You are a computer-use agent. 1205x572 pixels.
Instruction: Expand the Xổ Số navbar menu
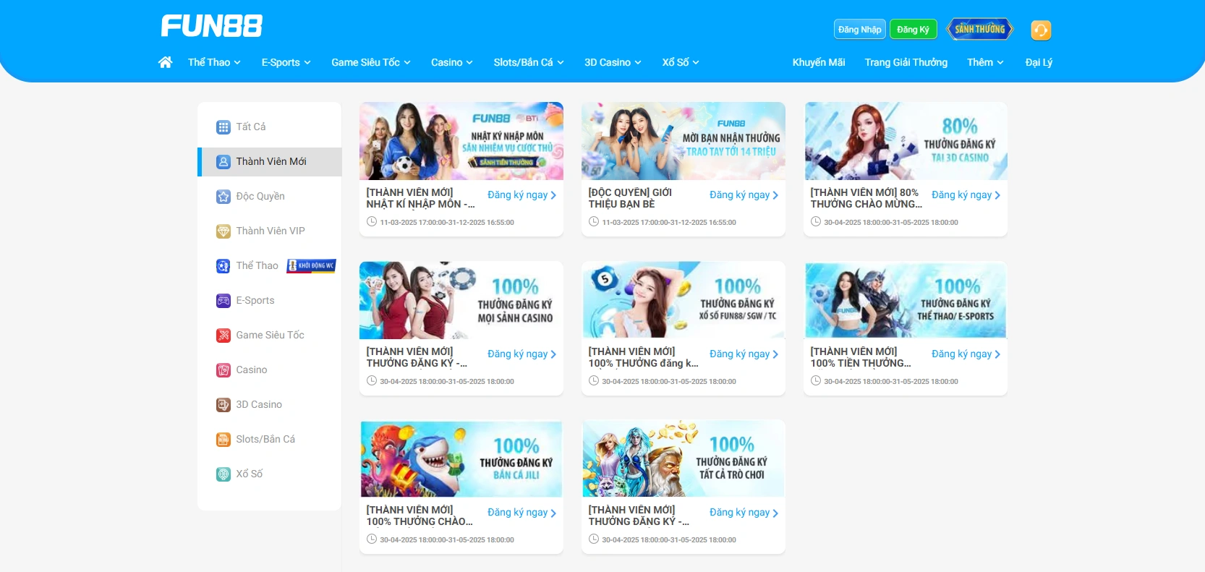pos(681,62)
